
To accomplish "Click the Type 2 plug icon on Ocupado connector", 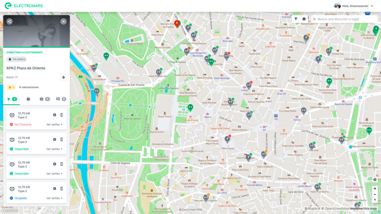I will point(12,189).
